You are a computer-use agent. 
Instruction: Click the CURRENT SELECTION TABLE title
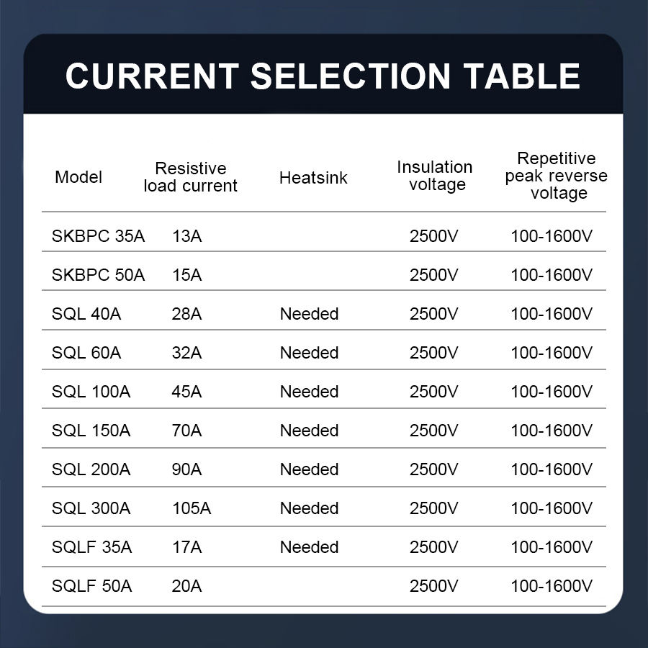pos(323,76)
